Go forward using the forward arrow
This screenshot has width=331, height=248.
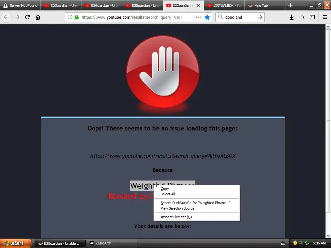[x=17, y=17]
